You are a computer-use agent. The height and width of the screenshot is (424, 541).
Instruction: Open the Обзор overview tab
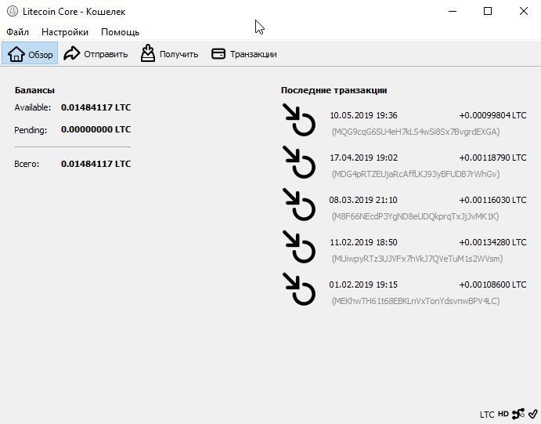(30, 54)
